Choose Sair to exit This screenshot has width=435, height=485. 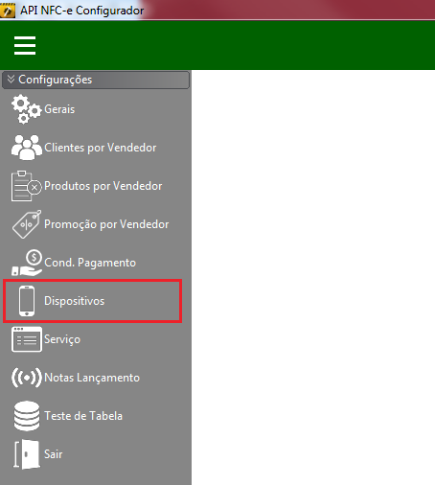click(53, 454)
